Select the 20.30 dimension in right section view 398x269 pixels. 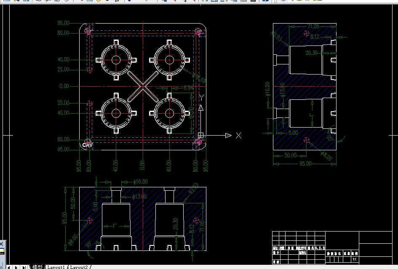coord(311,53)
